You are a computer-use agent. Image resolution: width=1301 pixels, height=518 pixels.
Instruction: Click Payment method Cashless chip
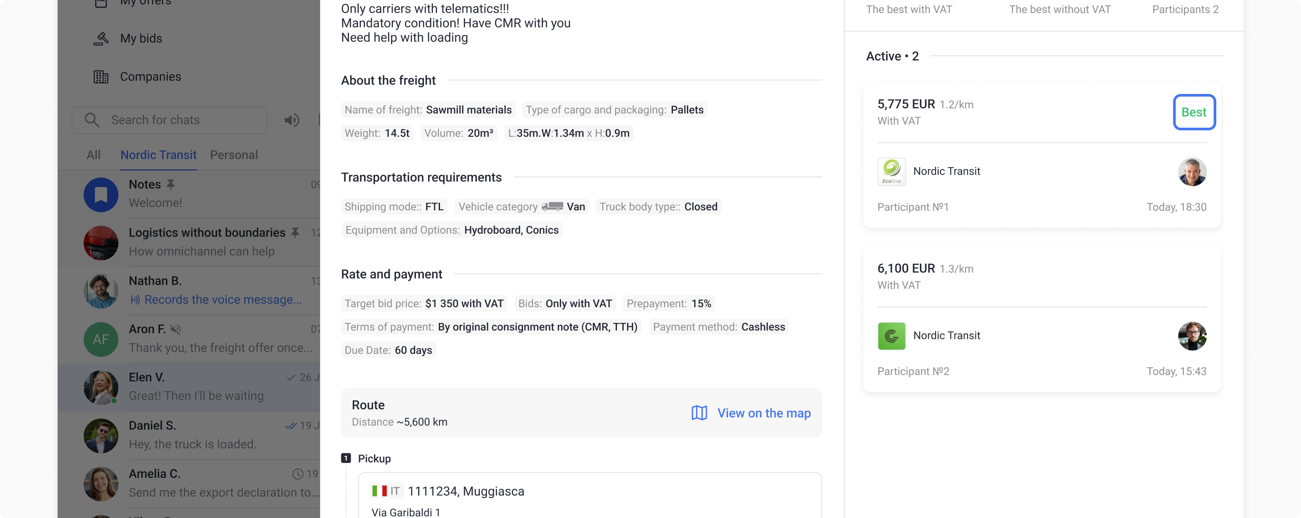tap(719, 327)
